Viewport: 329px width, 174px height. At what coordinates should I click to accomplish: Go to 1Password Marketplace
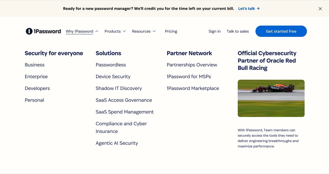[193, 88]
